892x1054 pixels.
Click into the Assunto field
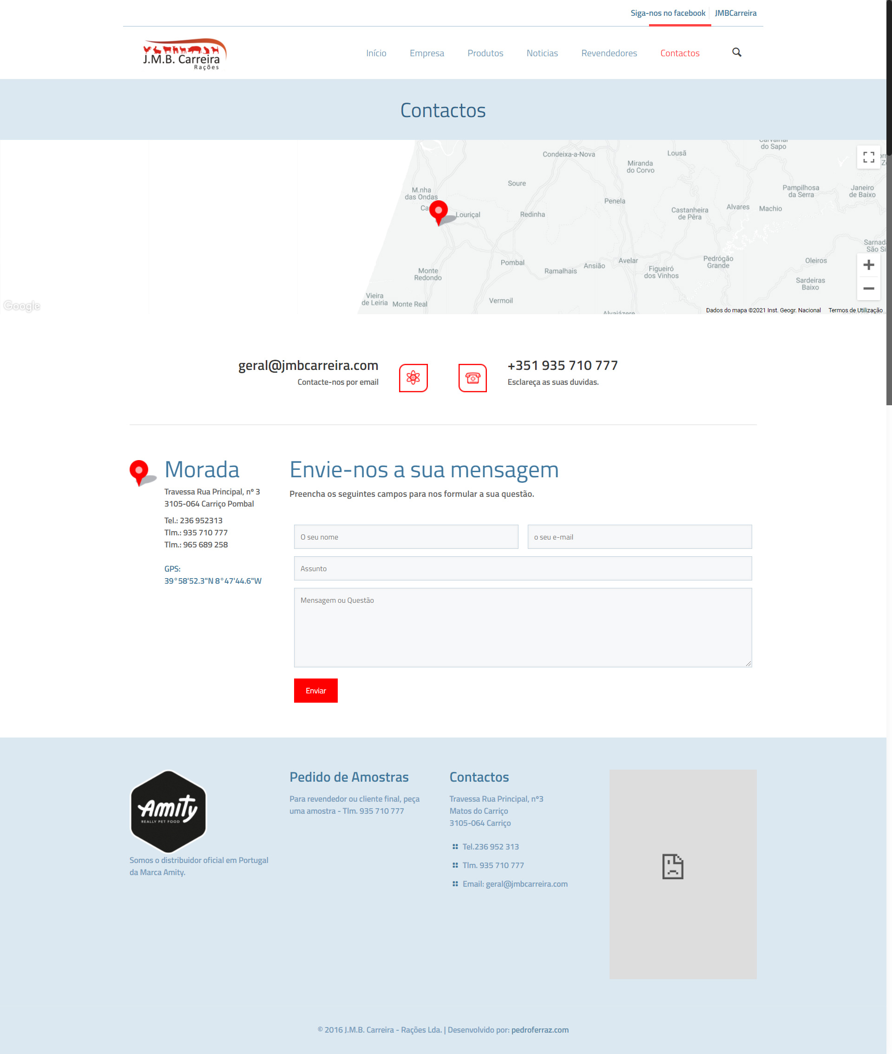(522, 568)
